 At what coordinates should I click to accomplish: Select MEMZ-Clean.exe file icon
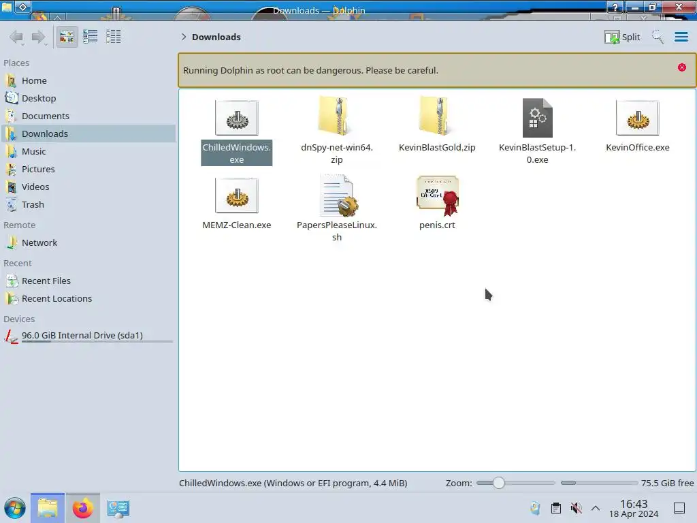(x=236, y=195)
